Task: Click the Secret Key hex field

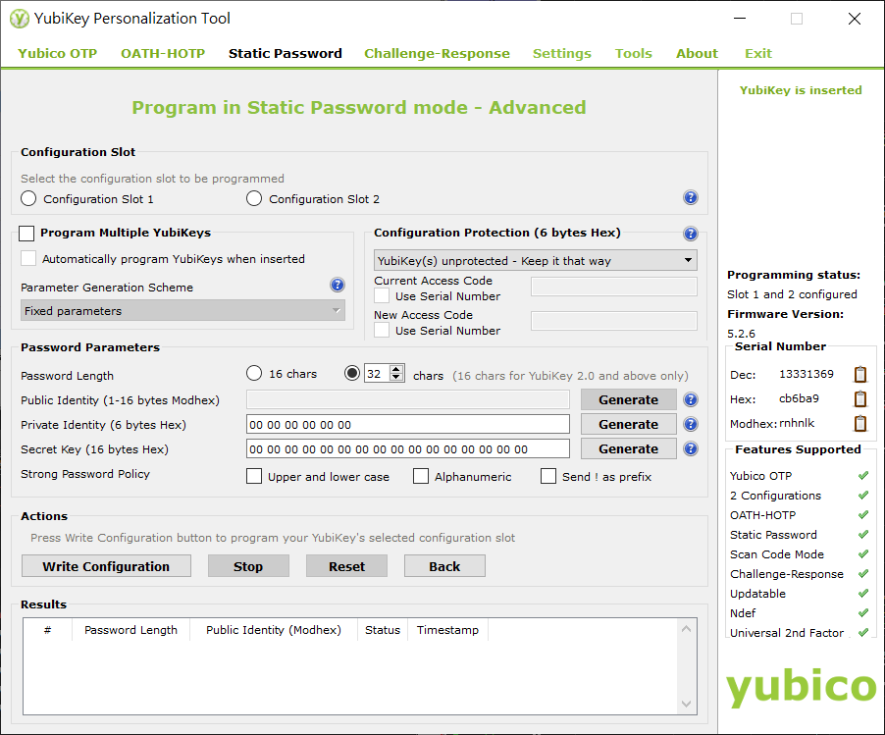Action: [x=408, y=448]
